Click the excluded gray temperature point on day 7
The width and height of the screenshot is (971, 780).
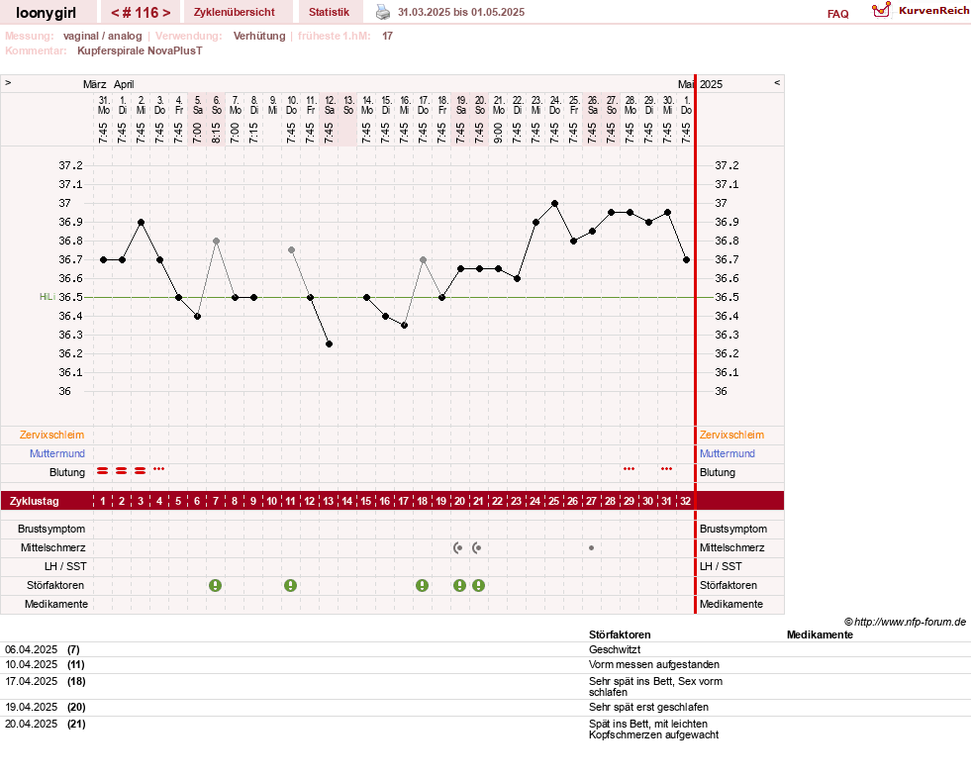[216, 241]
